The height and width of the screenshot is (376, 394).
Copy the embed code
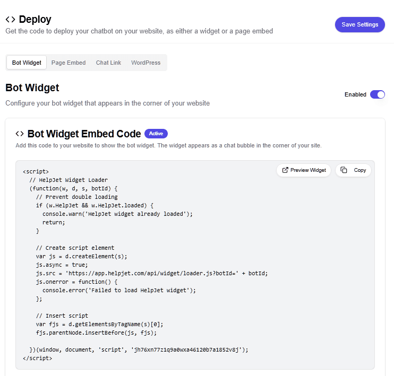tap(353, 170)
